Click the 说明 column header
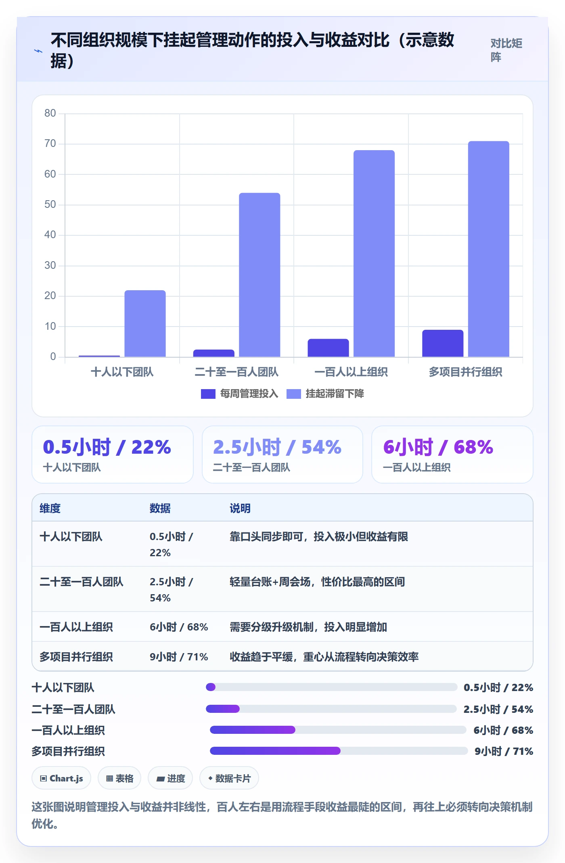This screenshot has width=565, height=863. click(x=240, y=508)
